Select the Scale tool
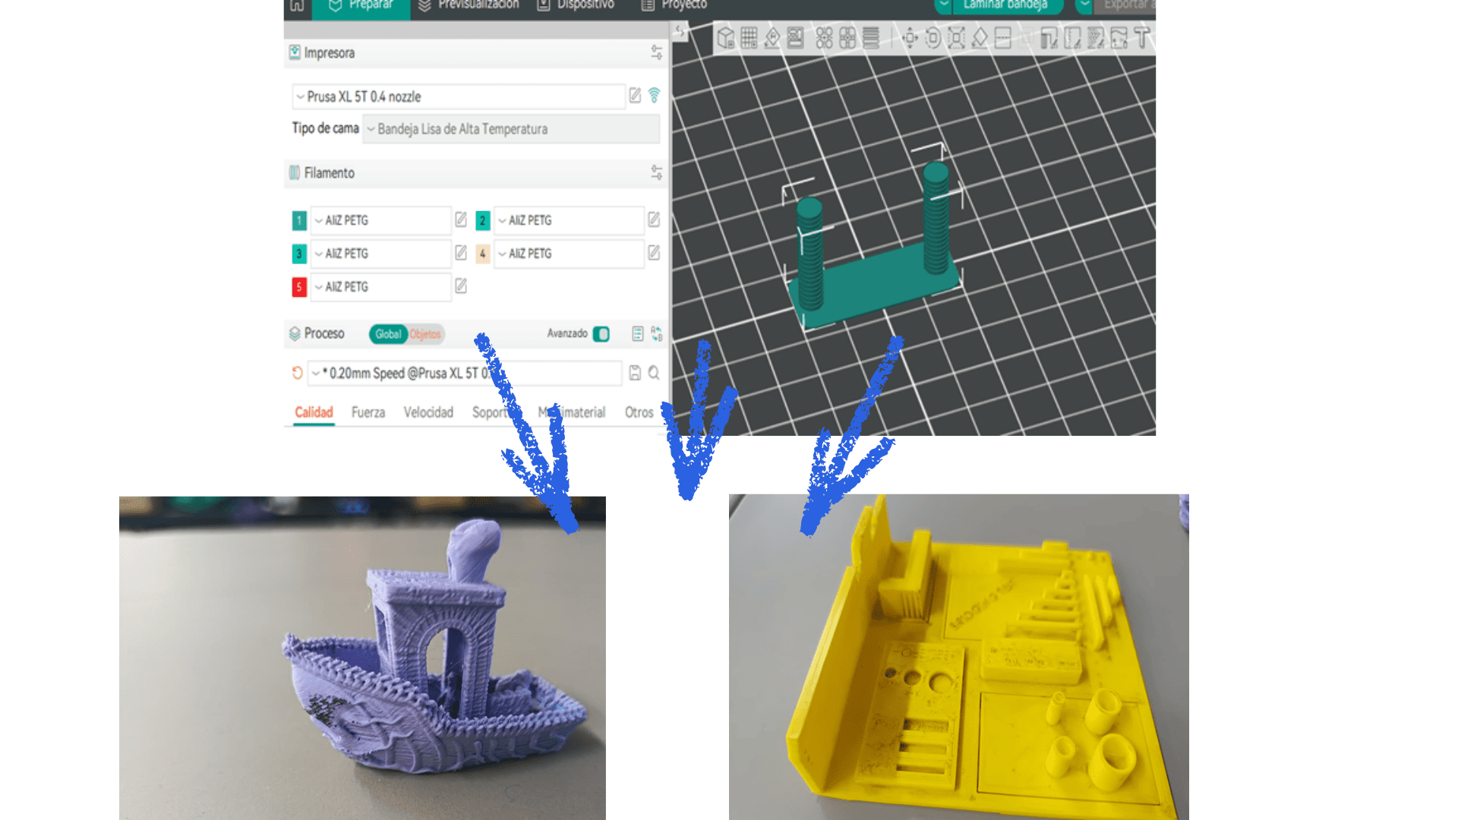This screenshot has width=1458, height=820. tap(956, 38)
